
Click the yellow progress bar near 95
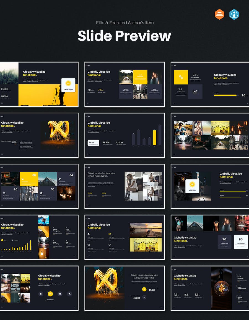[x=225, y=95]
